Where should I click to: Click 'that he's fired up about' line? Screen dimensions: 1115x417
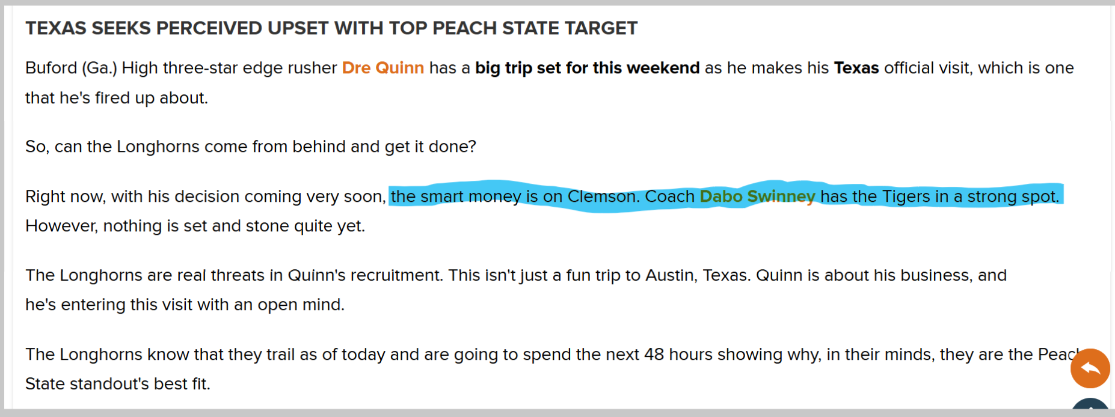click(x=117, y=98)
